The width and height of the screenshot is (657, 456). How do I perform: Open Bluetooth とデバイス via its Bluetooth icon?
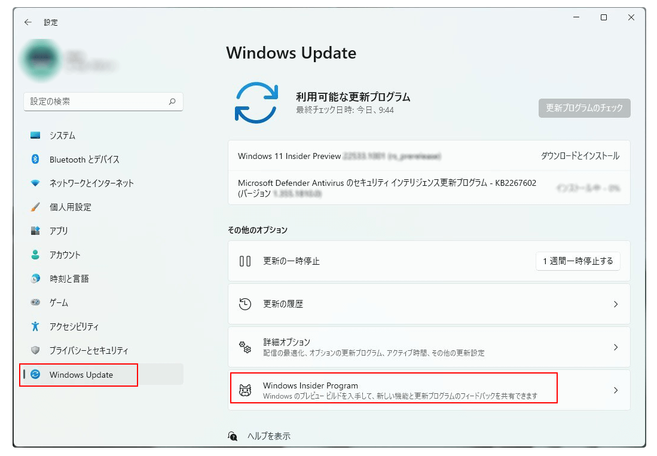click(35, 159)
